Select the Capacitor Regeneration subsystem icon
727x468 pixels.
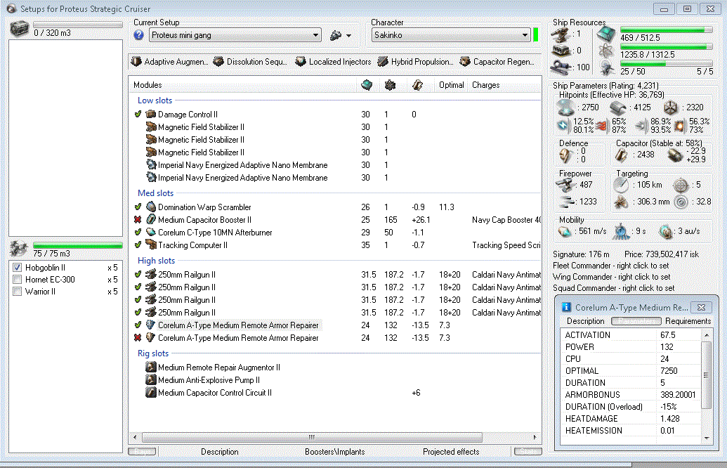[x=464, y=62]
